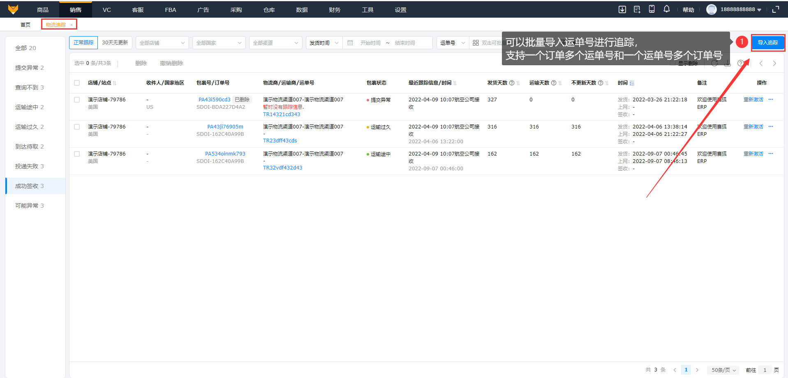788x378 pixels.
Task: Expand the 全部店铺 store dropdown
Action: [162, 43]
